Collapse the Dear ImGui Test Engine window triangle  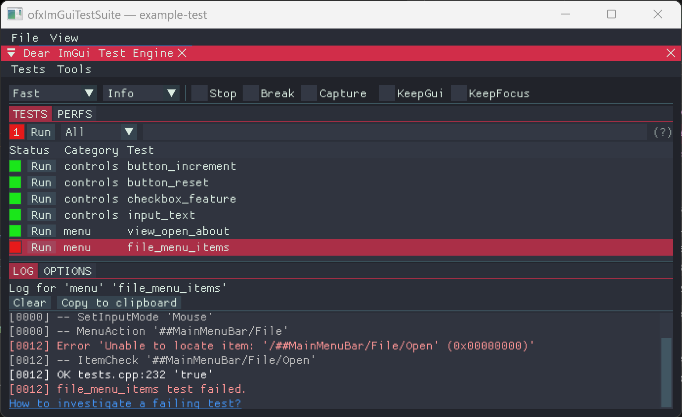[x=11, y=53]
